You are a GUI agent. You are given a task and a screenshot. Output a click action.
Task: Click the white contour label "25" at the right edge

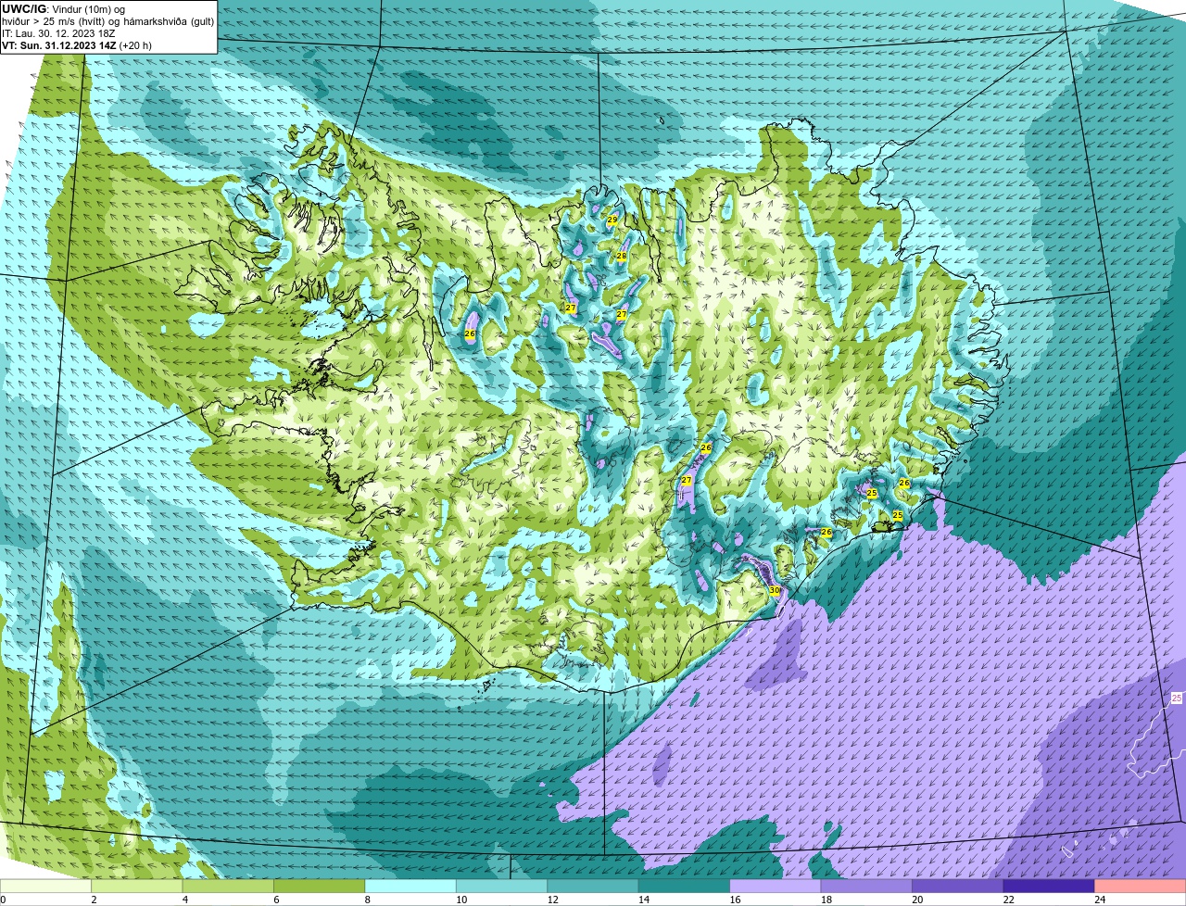click(x=1176, y=698)
